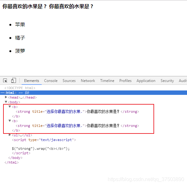This screenshot has width=187, height=185.
Task: Select the closing script tag
Action: (21, 153)
